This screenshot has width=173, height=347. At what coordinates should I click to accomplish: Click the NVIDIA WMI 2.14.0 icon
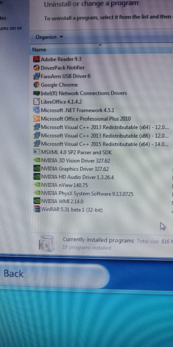click(36, 201)
